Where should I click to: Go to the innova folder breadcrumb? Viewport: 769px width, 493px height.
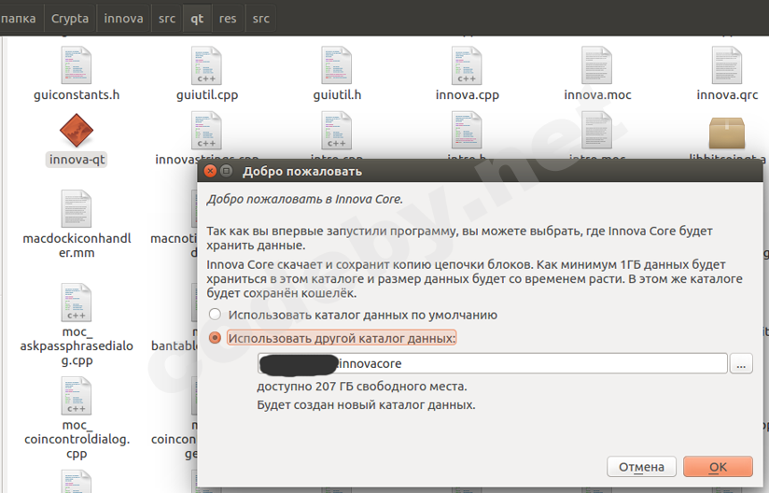coord(123,19)
